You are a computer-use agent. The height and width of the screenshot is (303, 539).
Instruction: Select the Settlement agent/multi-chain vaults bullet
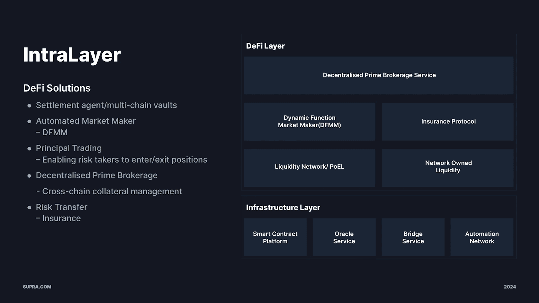coord(106,105)
